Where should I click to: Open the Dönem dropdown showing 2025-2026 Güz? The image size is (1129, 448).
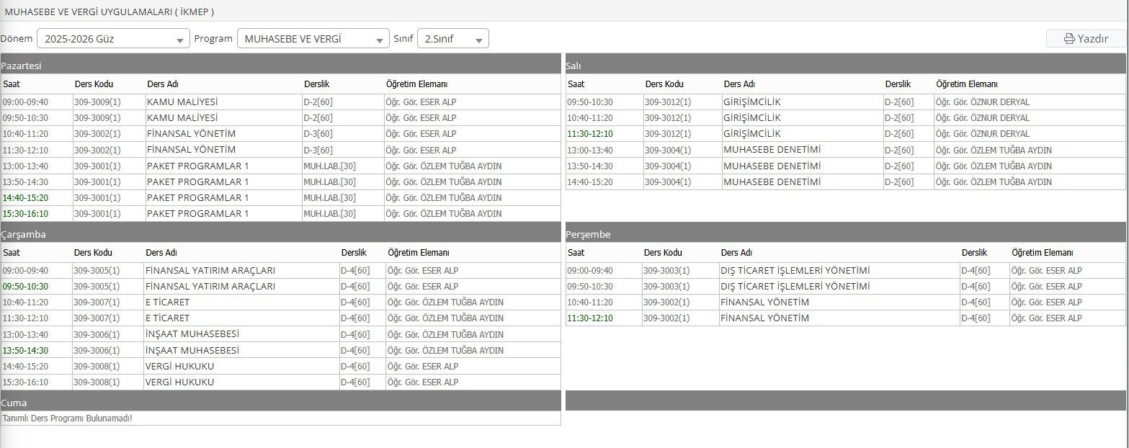(x=113, y=39)
